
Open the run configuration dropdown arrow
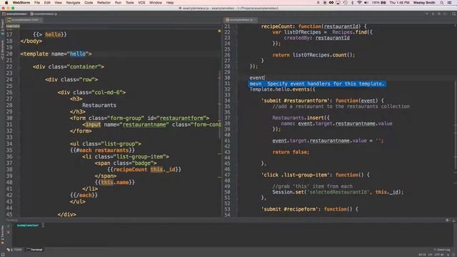coord(427,14)
